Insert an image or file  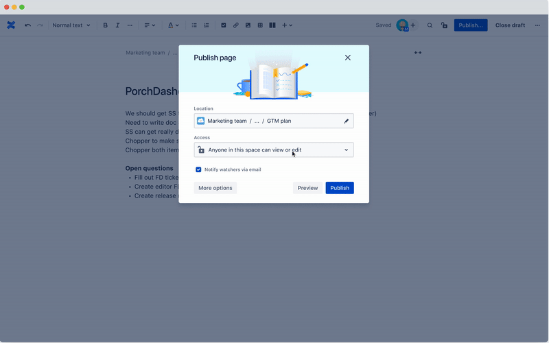pyautogui.click(x=248, y=25)
